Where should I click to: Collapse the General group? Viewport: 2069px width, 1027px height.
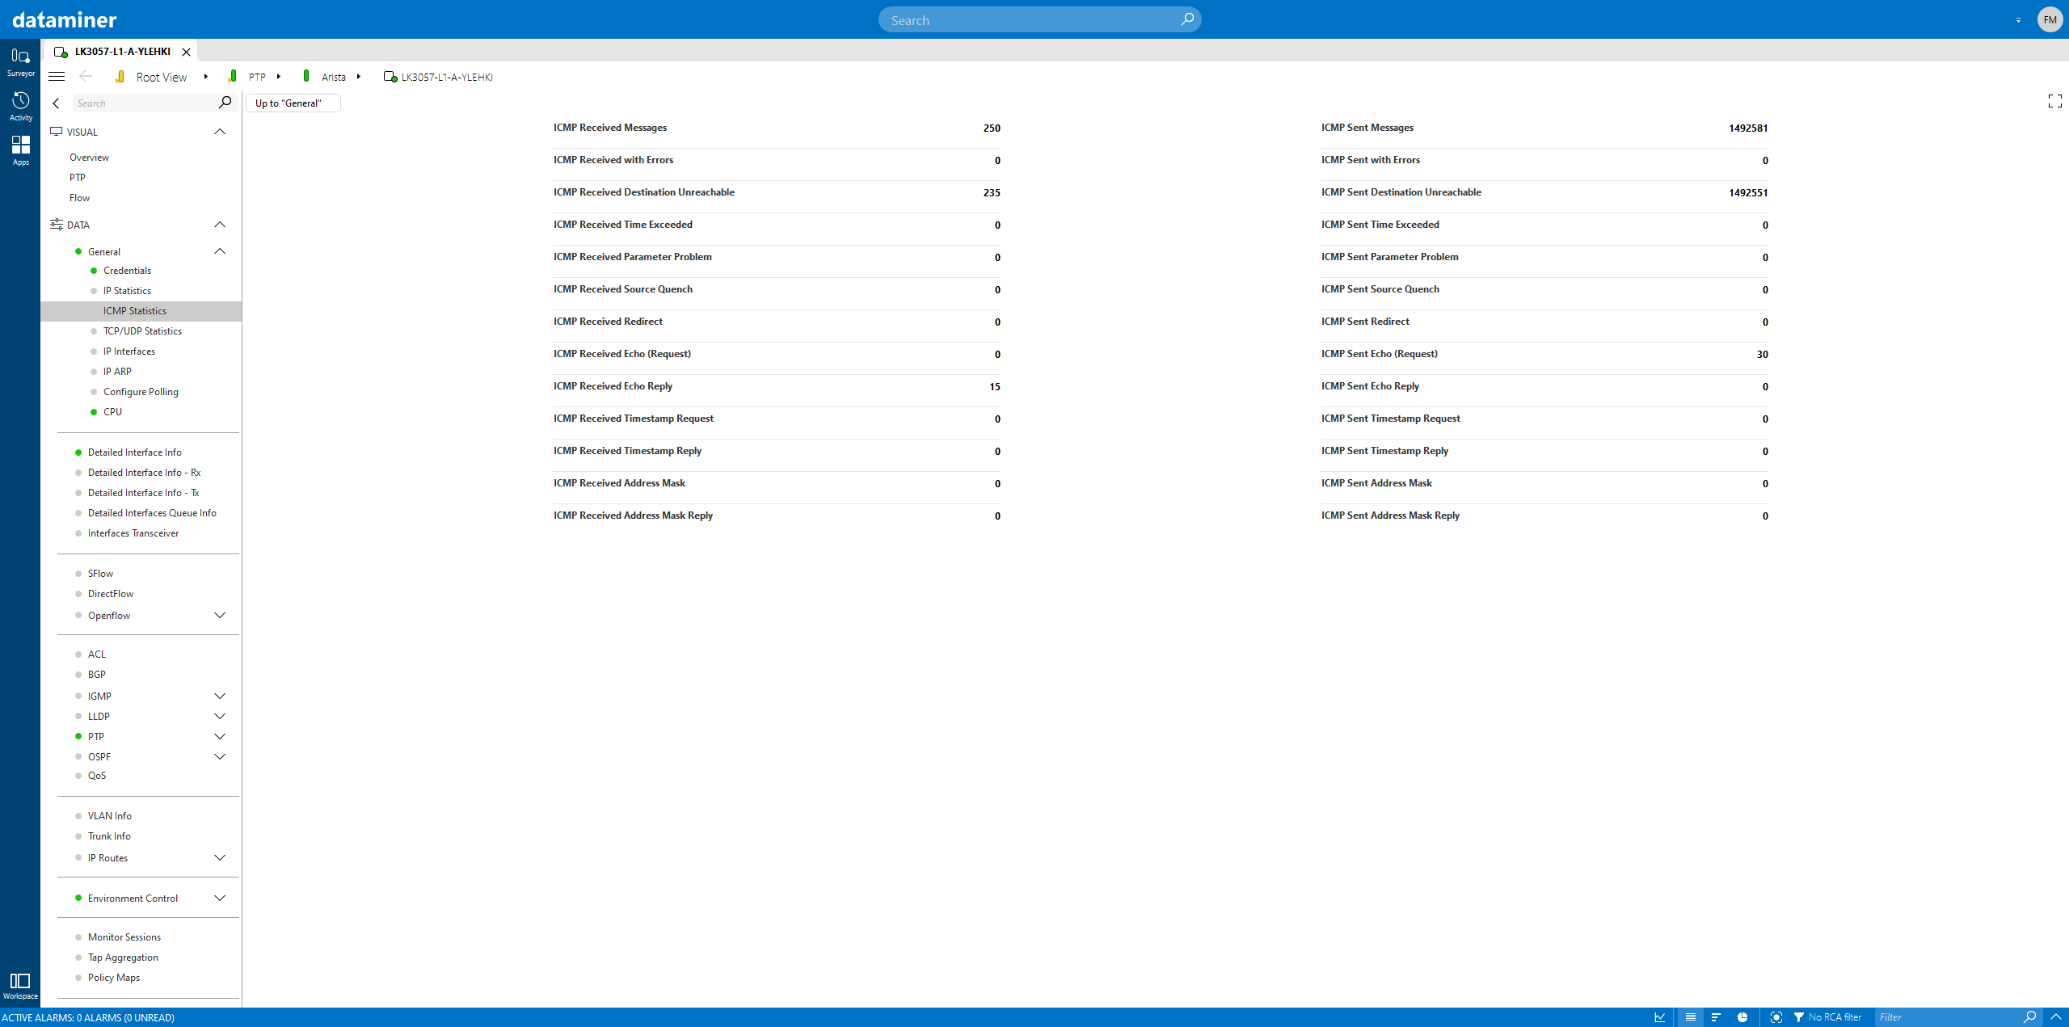tap(220, 251)
